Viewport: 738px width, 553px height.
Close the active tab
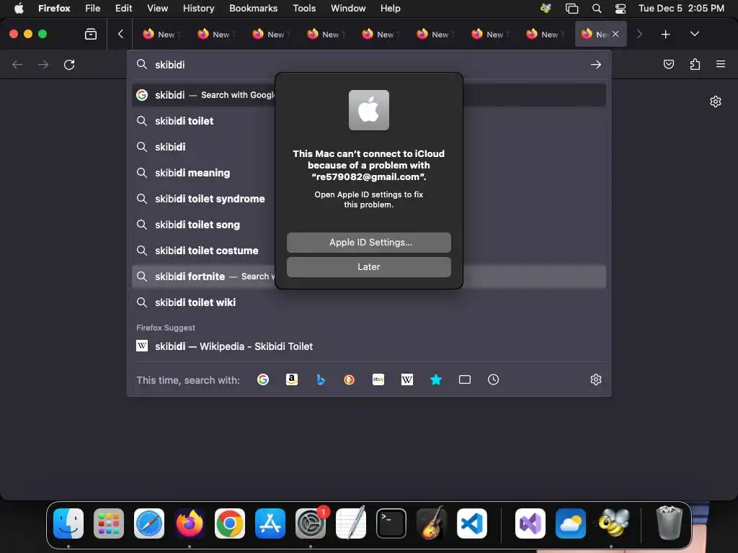tap(615, 34)
